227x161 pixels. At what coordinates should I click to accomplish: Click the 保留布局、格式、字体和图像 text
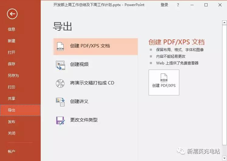pyautogui.click(x=180, y=50)
